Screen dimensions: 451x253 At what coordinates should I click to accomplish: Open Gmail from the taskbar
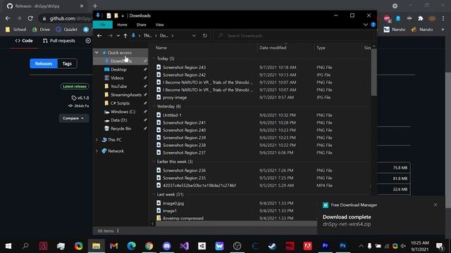click(x=114, y=246)
